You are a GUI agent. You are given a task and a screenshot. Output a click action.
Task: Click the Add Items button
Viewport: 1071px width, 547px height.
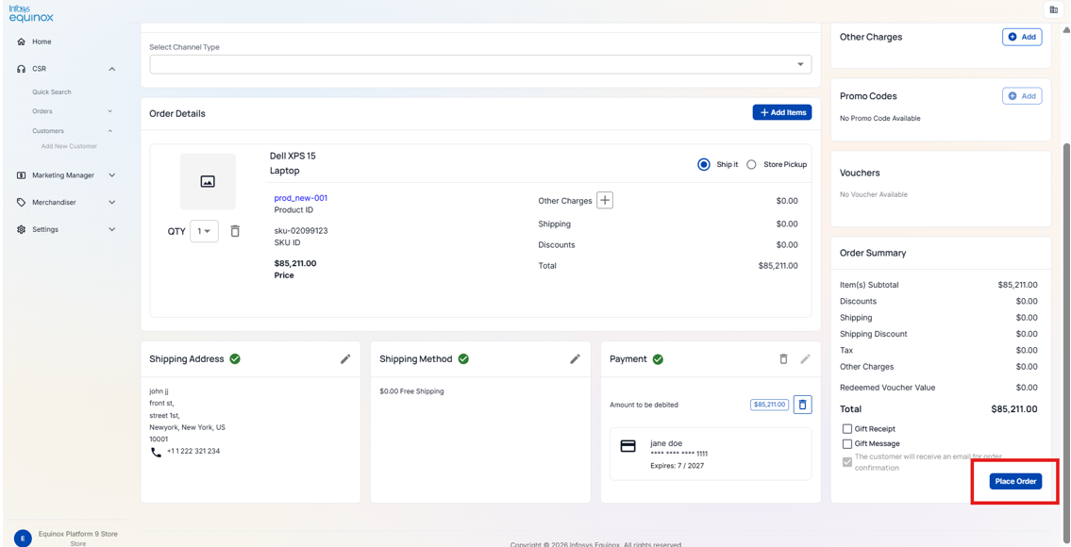[782, 112]
